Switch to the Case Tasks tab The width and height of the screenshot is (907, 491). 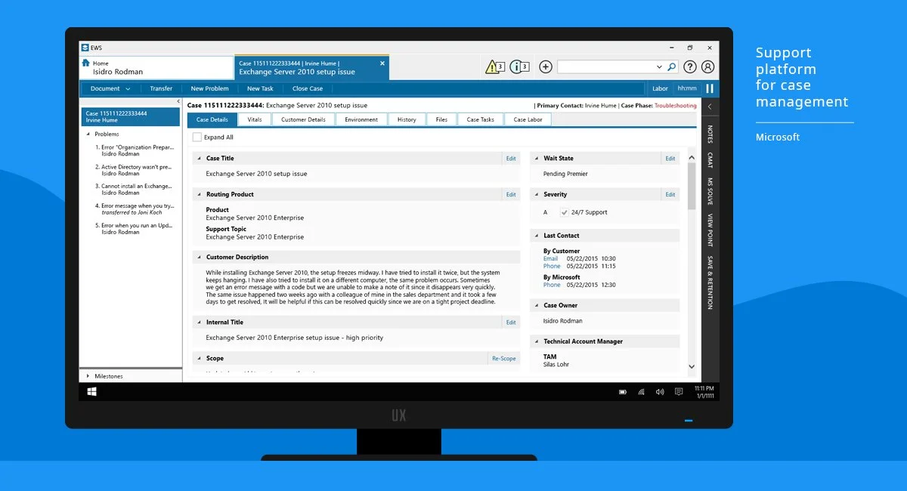pyautogui.click(x=480, y=119)
